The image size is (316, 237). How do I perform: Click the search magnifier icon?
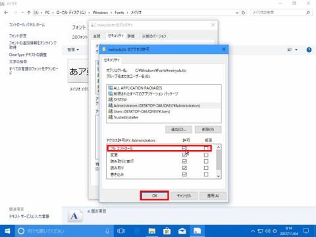(x=308, y=13)
